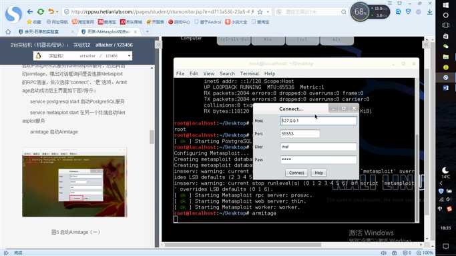Click the instructions panel vertical scrollbar
Image resolution: width=456 pixels, height=256 pixels.
pos(152,137)
